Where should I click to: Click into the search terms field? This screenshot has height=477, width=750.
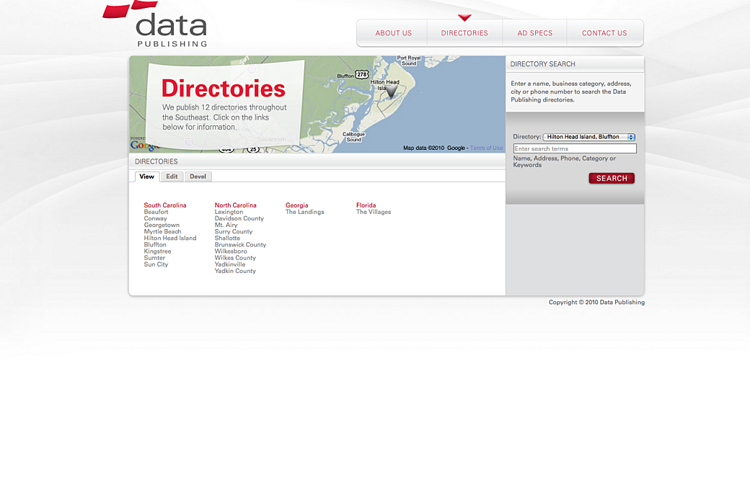coord(574,148)
